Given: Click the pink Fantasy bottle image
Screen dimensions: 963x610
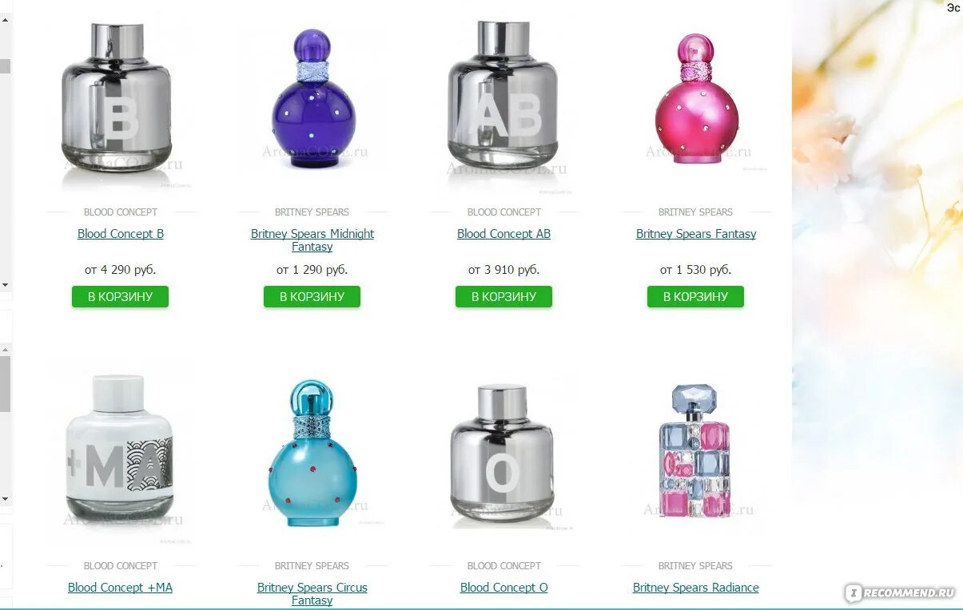Looking at the screenshot, I should 697,99.
